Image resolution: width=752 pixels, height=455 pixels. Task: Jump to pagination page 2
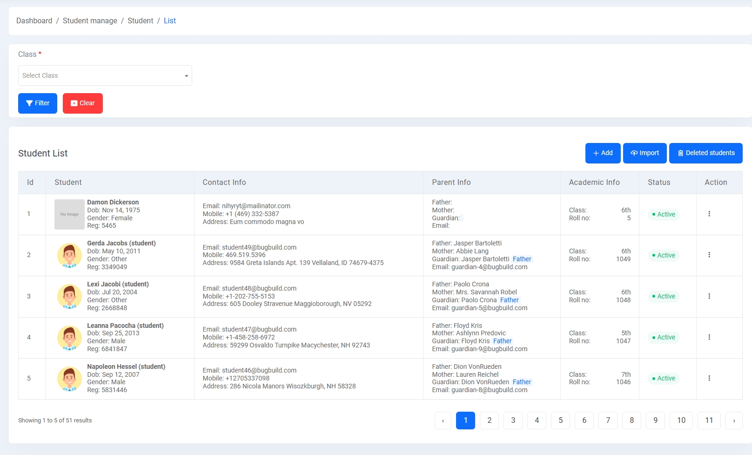(489, 421)
